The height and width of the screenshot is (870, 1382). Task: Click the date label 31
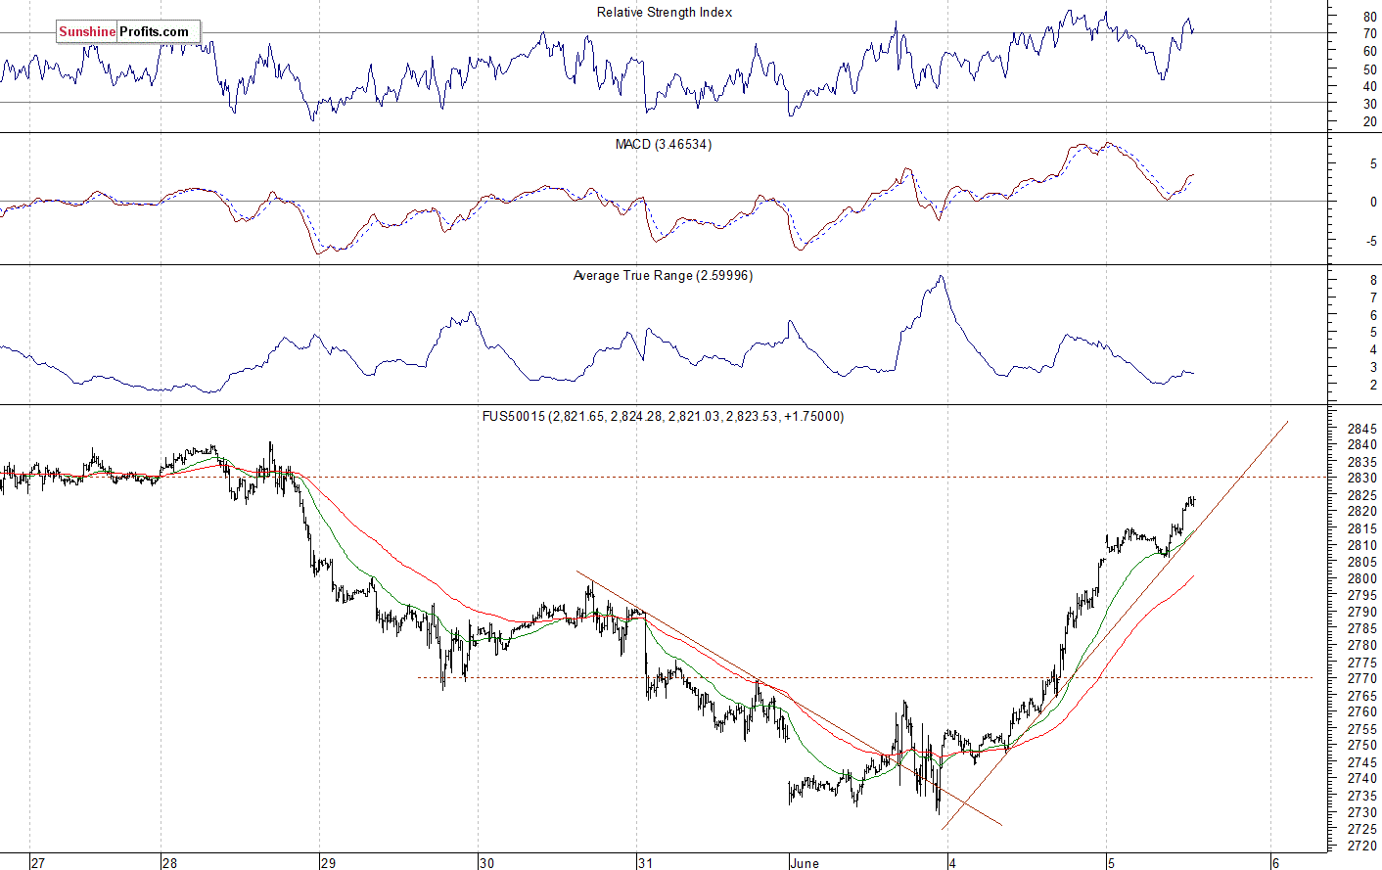(x=645, y=863)
